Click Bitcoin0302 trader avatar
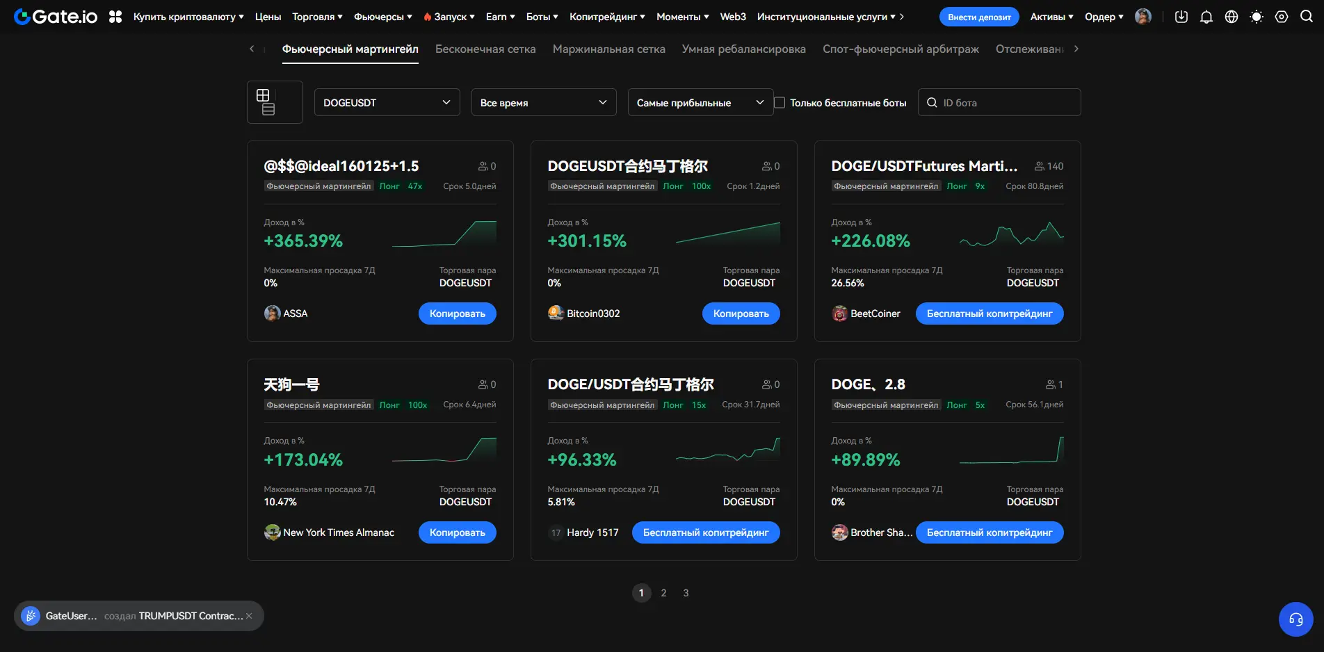This screenshot has height=652, width=1324. (556, 313)
